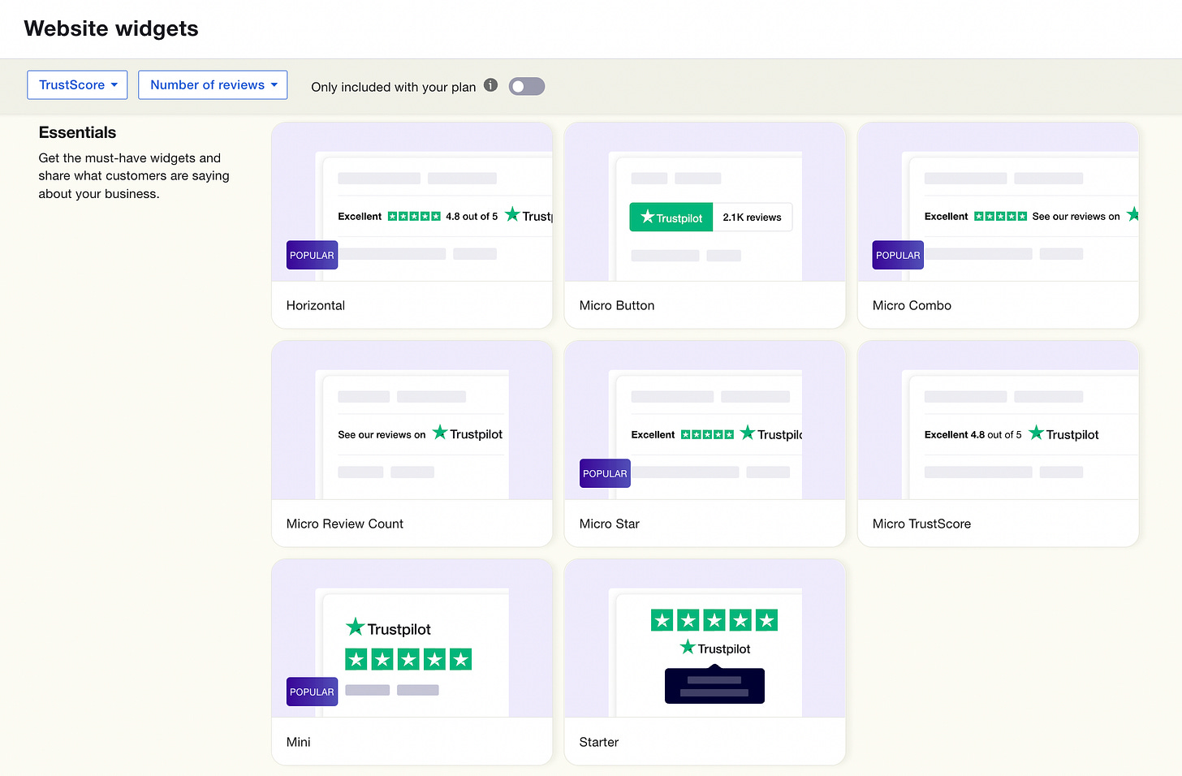Click 'See our reviews on' in Micro Review Count

[x=382, y=435]
